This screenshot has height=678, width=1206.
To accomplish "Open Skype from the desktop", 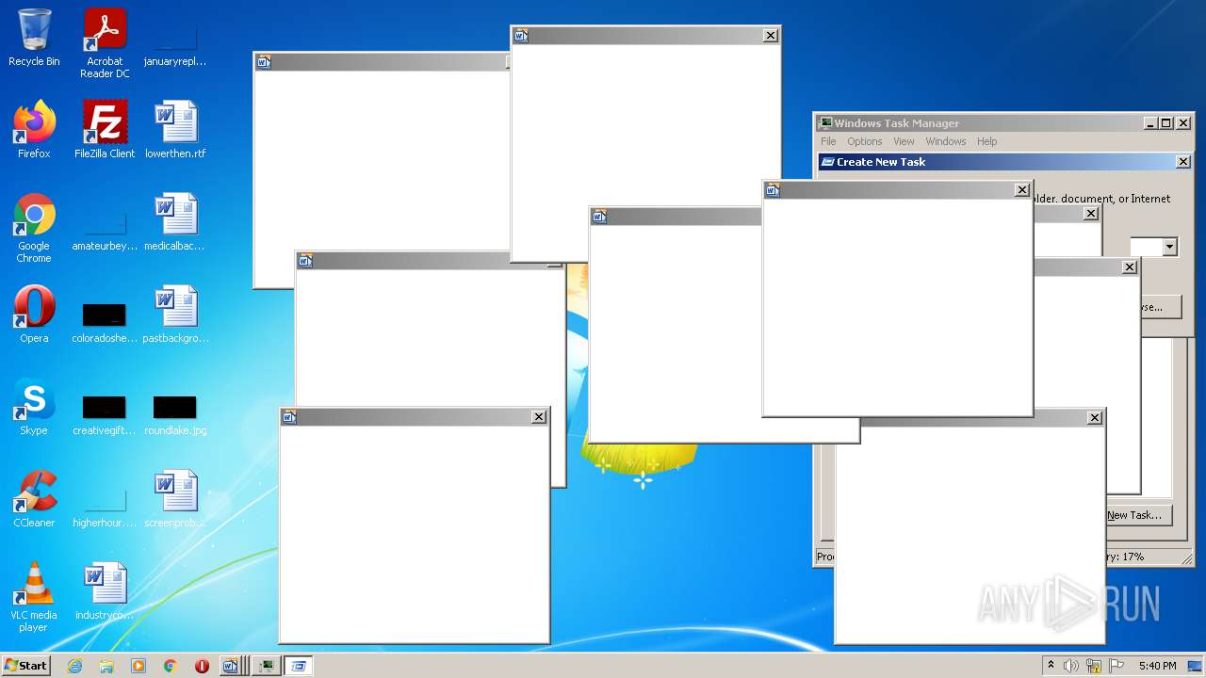I will [x=34, y=407].
